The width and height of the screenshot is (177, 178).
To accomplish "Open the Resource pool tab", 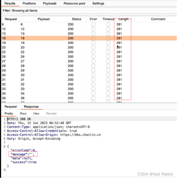I will coord(74,3).
